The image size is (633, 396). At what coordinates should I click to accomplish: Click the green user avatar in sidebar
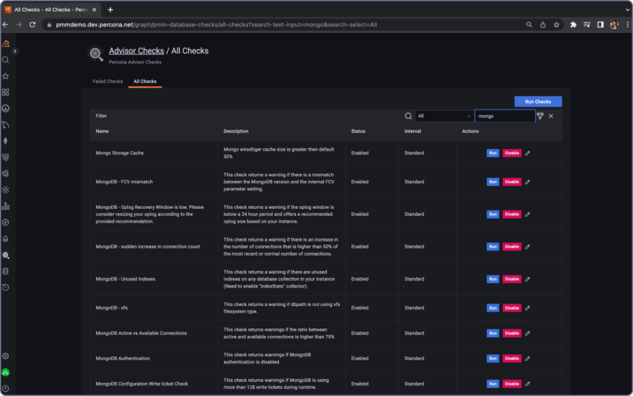click(6, 373)
